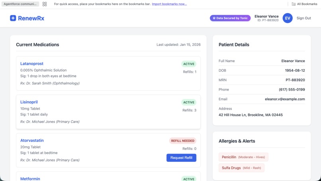Click Rx: Dr. Sarah Smith (Ophthalmology)
The height and width of the screenshot is (181, 321).
[50, 83]
